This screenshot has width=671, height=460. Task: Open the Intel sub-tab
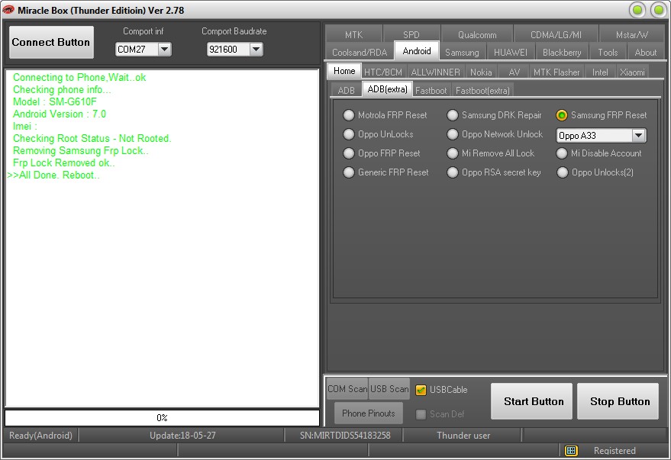tap(600, 72)
